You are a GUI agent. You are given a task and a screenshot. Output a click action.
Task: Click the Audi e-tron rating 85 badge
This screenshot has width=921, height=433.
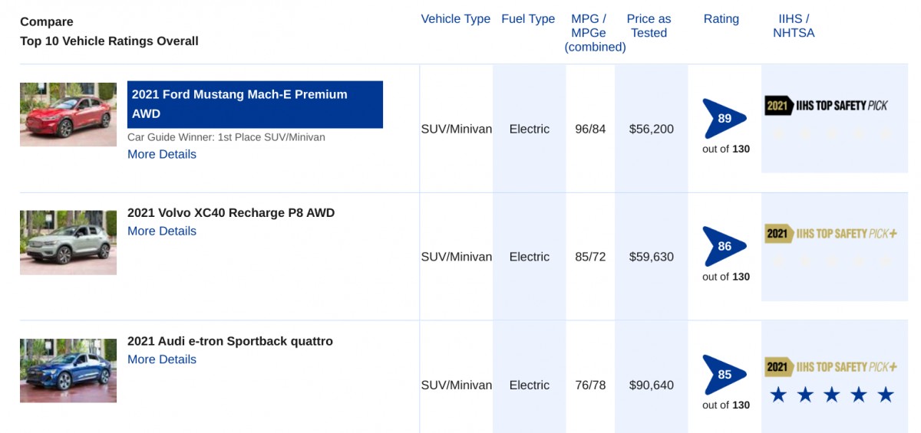725,375
